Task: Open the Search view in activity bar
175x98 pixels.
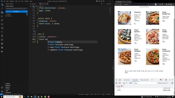Action: [2, 8]
